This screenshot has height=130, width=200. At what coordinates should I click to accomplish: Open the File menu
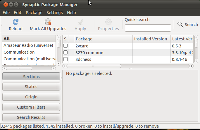point(6,13)
